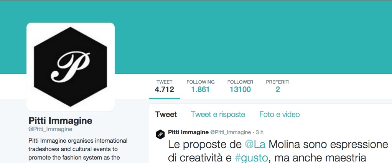View the 4.712 Tweet count

click(164, 87)
